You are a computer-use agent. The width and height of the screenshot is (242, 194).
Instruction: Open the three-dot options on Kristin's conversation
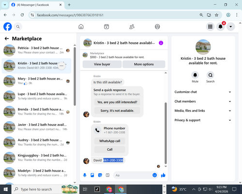[x=61, y=66]
